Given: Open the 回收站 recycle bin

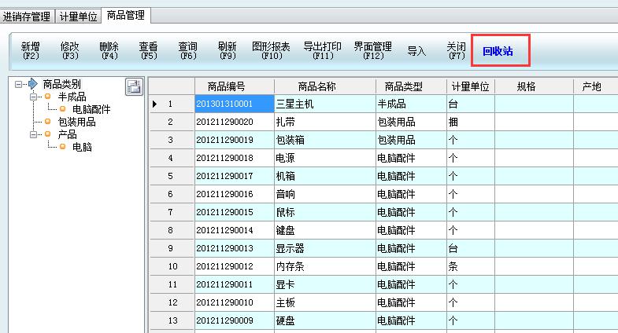Looking at the screenshot, I should click(498, 51).
